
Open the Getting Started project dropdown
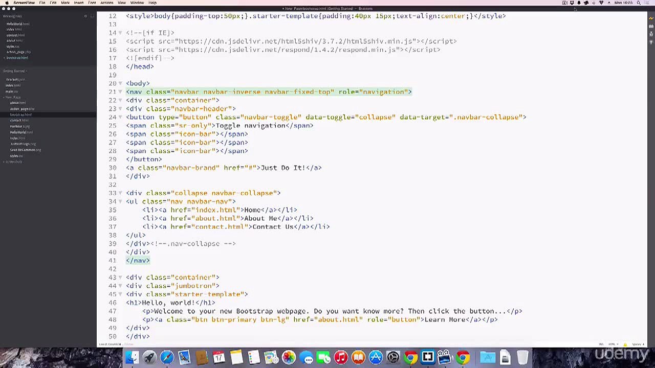[x=15, y=71]
